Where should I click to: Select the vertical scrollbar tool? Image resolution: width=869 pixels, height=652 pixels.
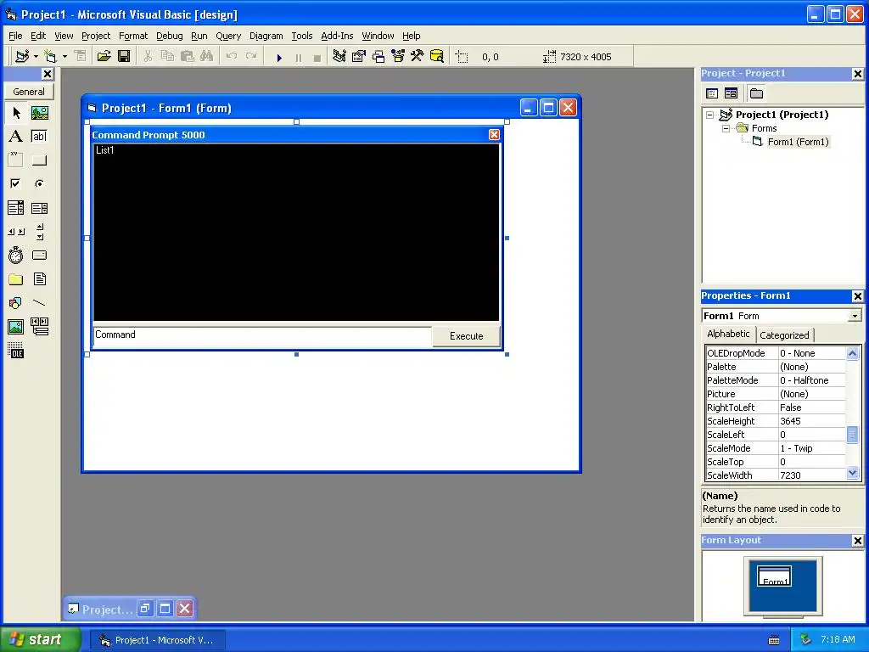pyautogui.click(x=39, y=232)
